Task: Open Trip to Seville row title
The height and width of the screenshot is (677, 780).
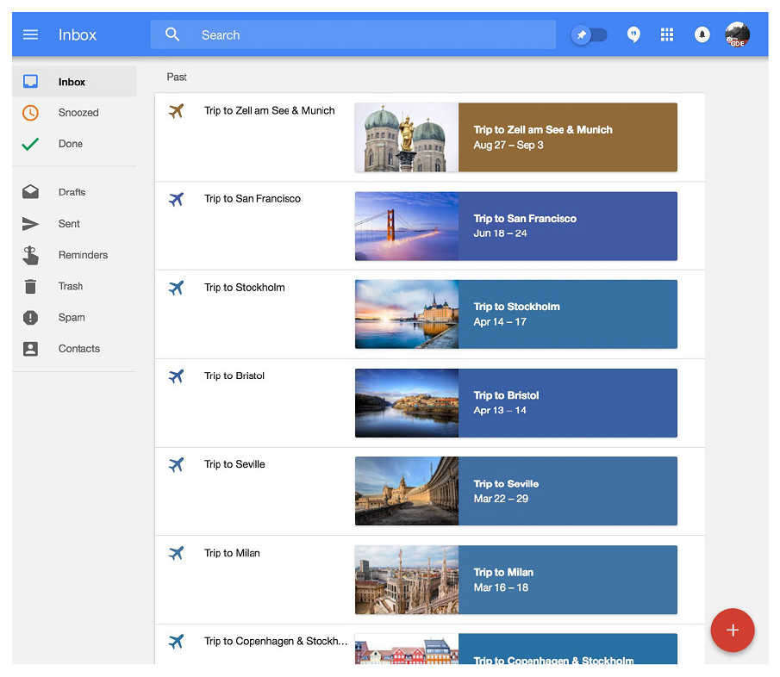Action: [x=234, y=464]
